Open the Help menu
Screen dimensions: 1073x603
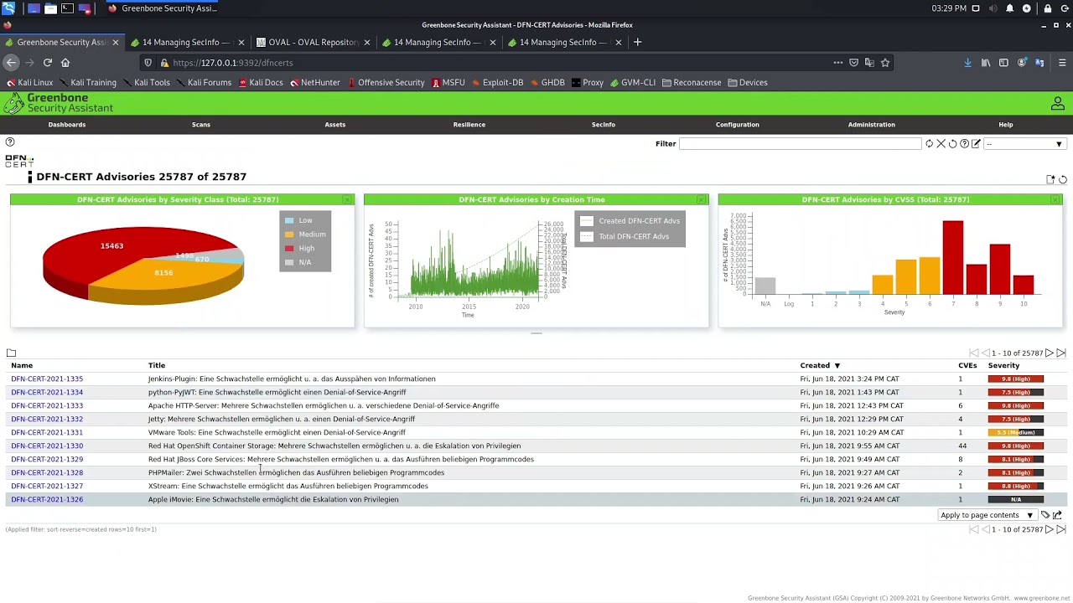pos(1006,125)
